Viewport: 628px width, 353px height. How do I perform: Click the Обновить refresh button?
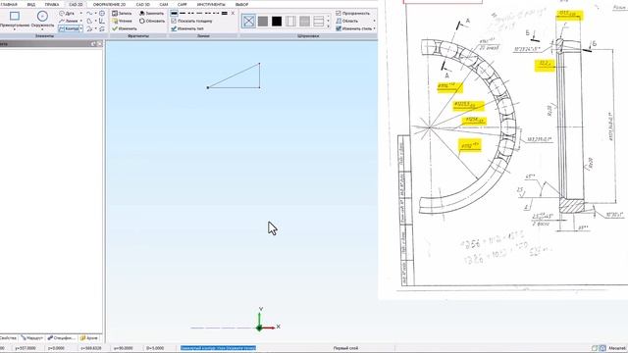152,21
